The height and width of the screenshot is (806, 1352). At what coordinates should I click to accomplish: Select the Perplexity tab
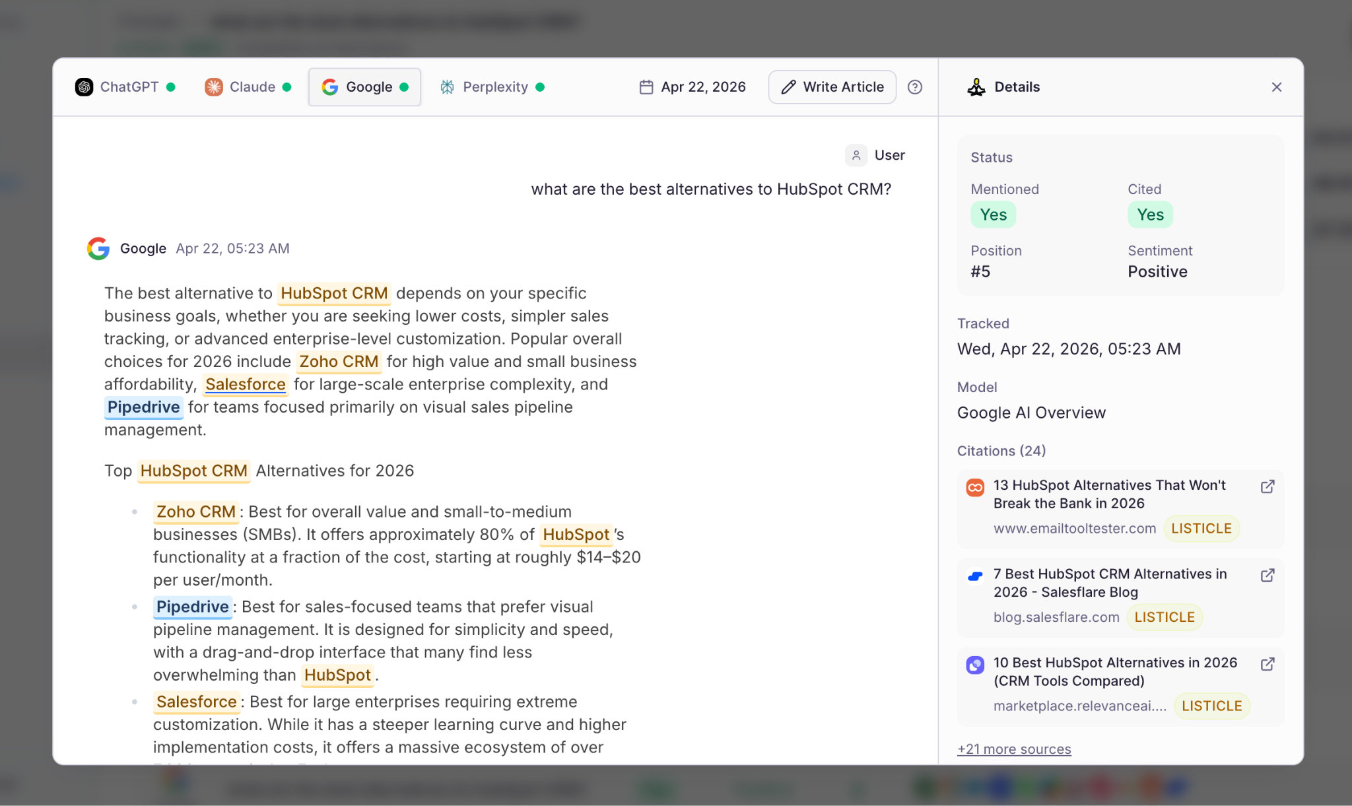(492, 87)
